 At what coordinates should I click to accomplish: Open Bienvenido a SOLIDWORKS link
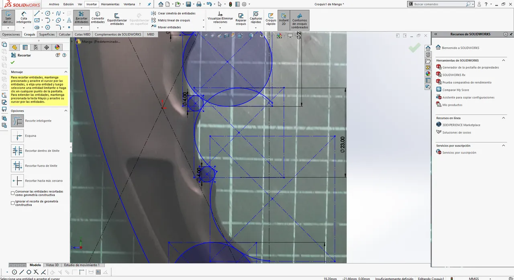[x=460, y=48]
